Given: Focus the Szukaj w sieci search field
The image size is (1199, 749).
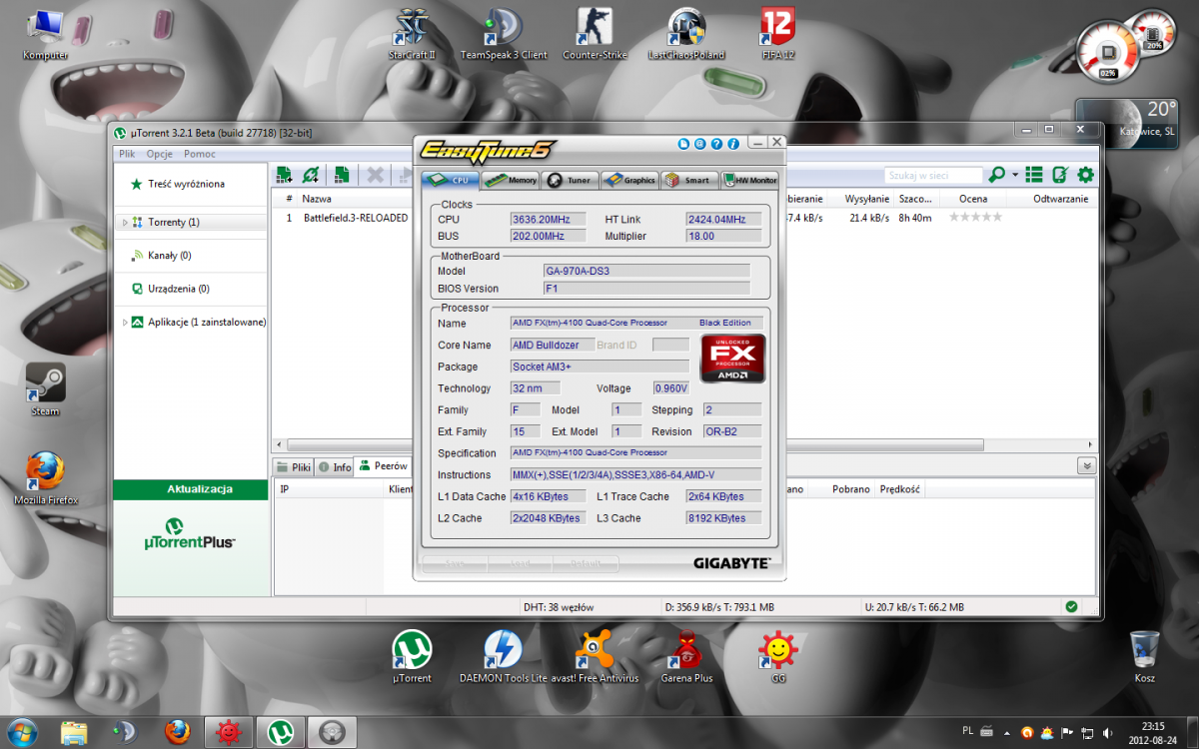Looking at the screenshot, I should coord(933,175).
